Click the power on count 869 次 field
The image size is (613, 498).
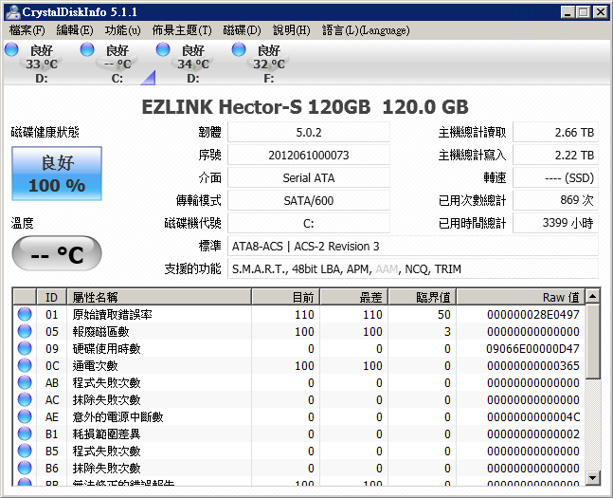click(555, 200)
